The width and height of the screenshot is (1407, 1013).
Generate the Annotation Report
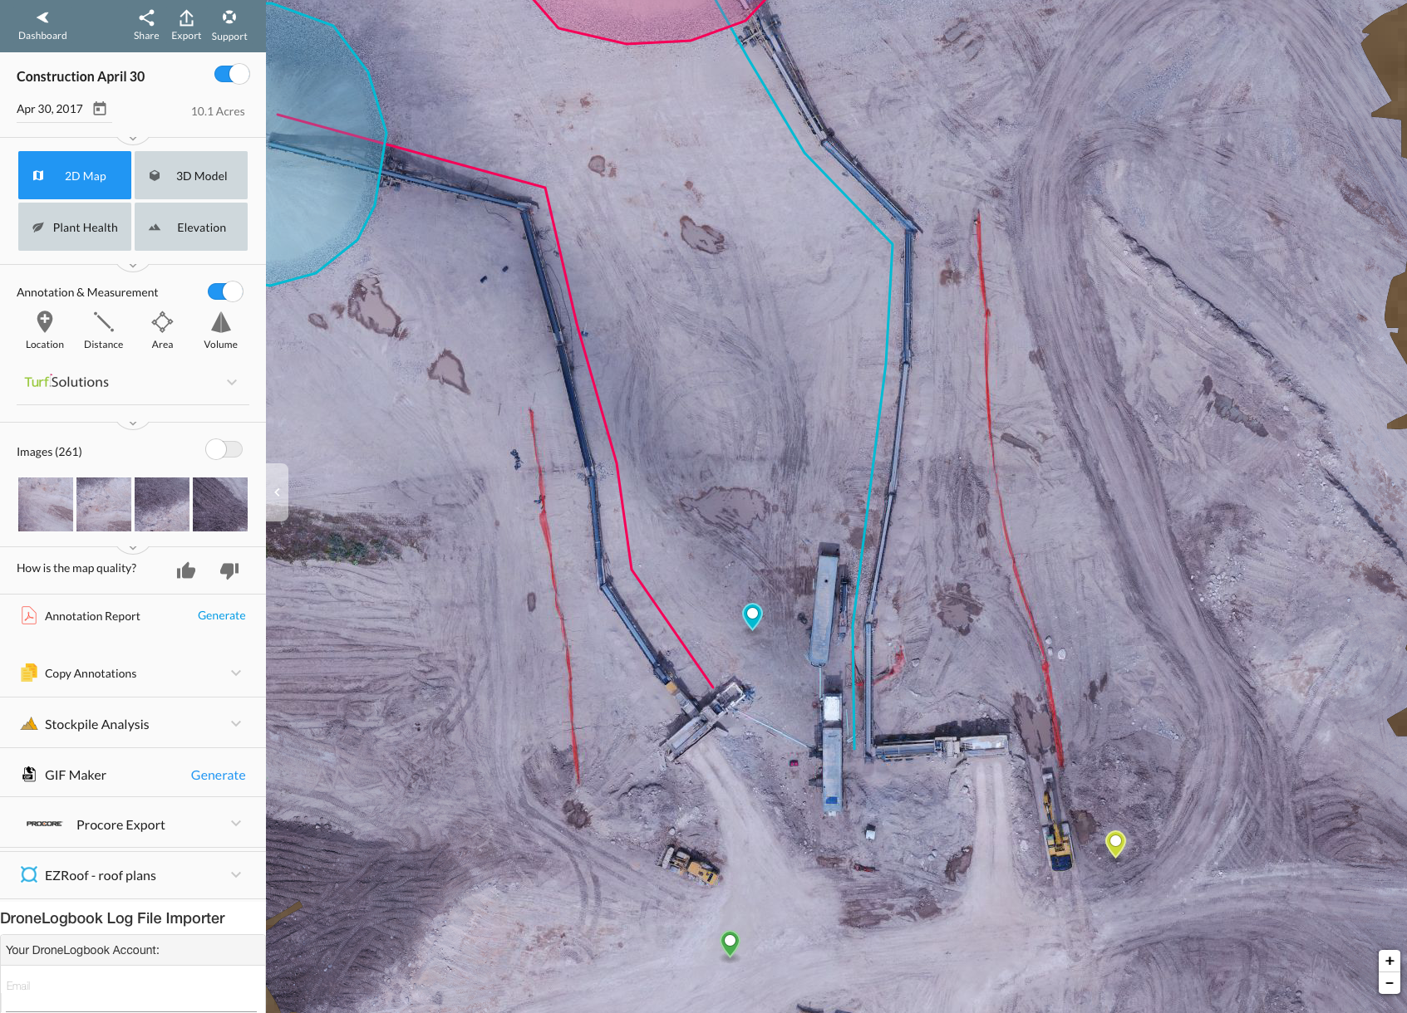pyautogui.click(x=222, y=615)
